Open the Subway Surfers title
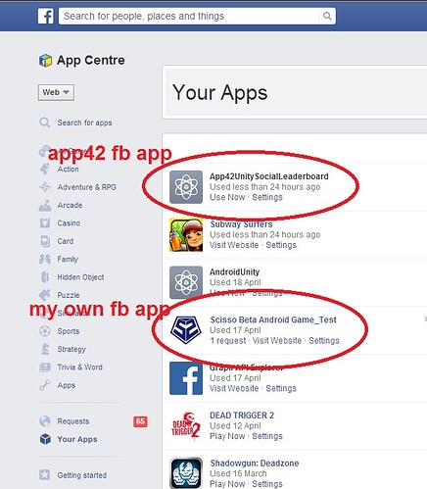 [x=241, y=224]
